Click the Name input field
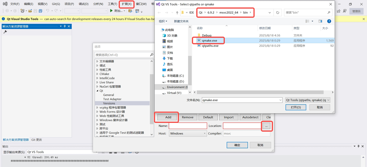This screenshot has height=167, width=367. click(188, 126)
